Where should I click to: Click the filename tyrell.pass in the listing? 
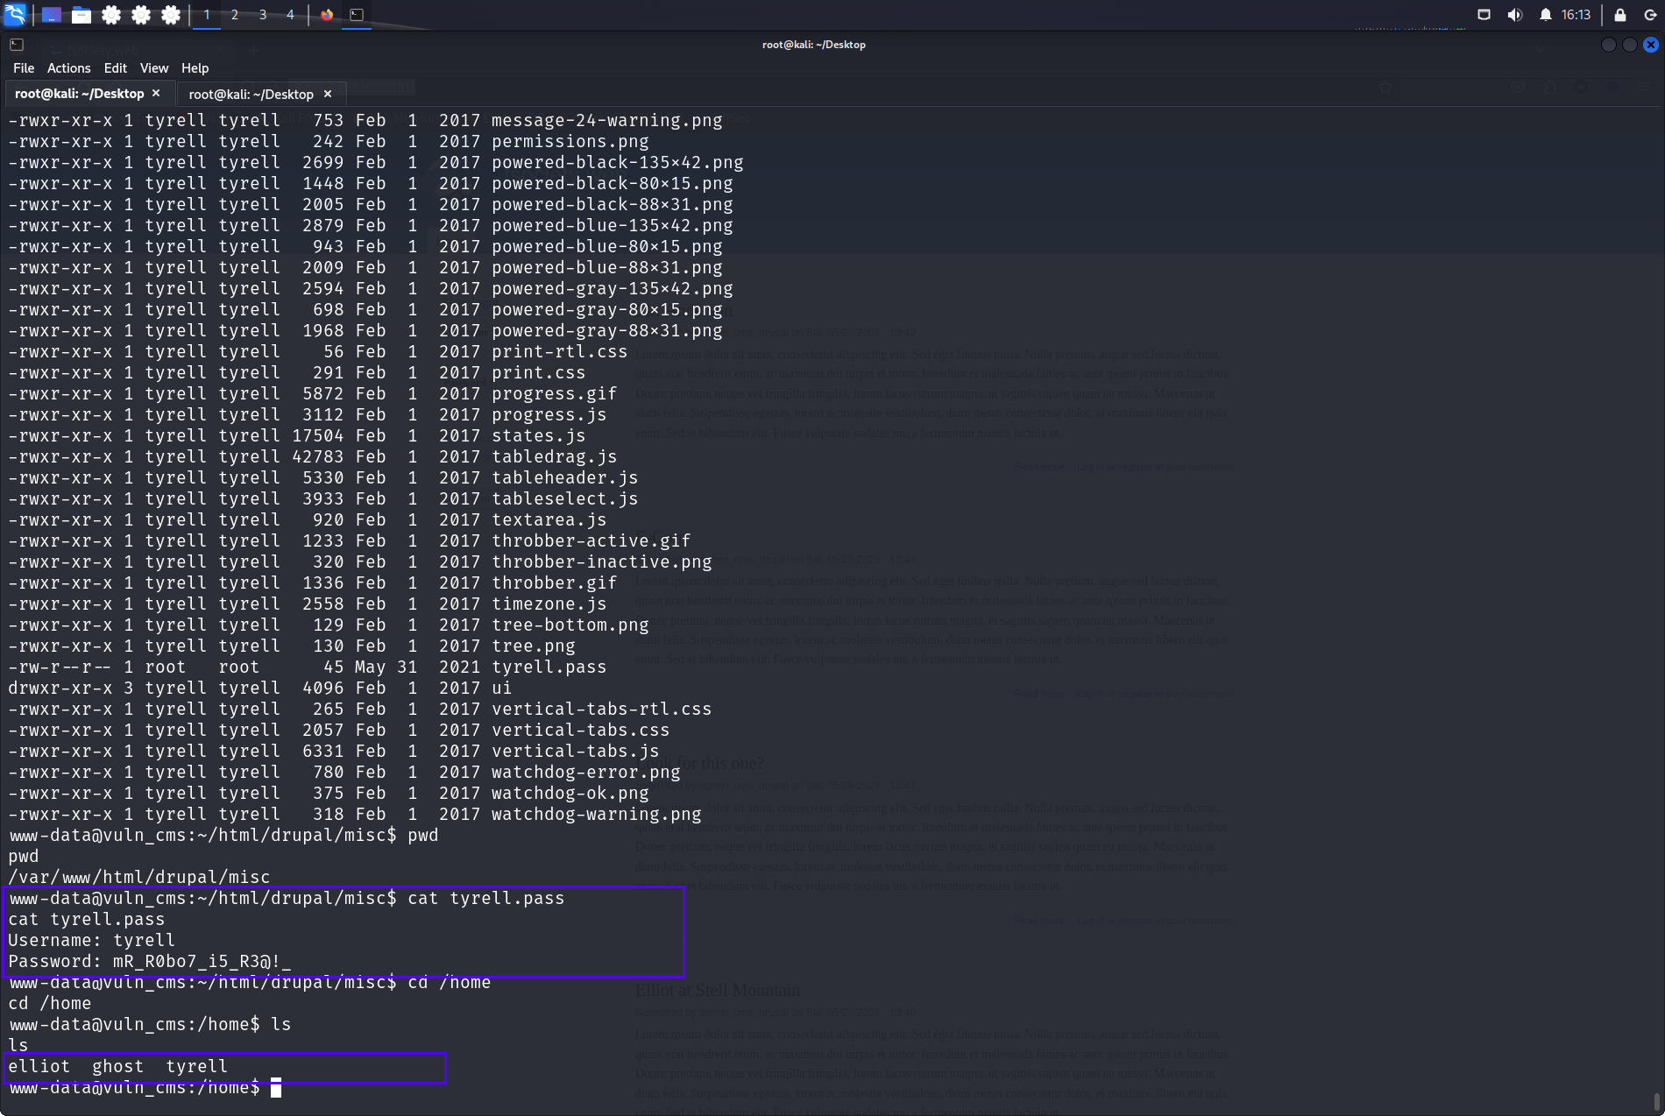pyautogui.click(x=549, y=667)
